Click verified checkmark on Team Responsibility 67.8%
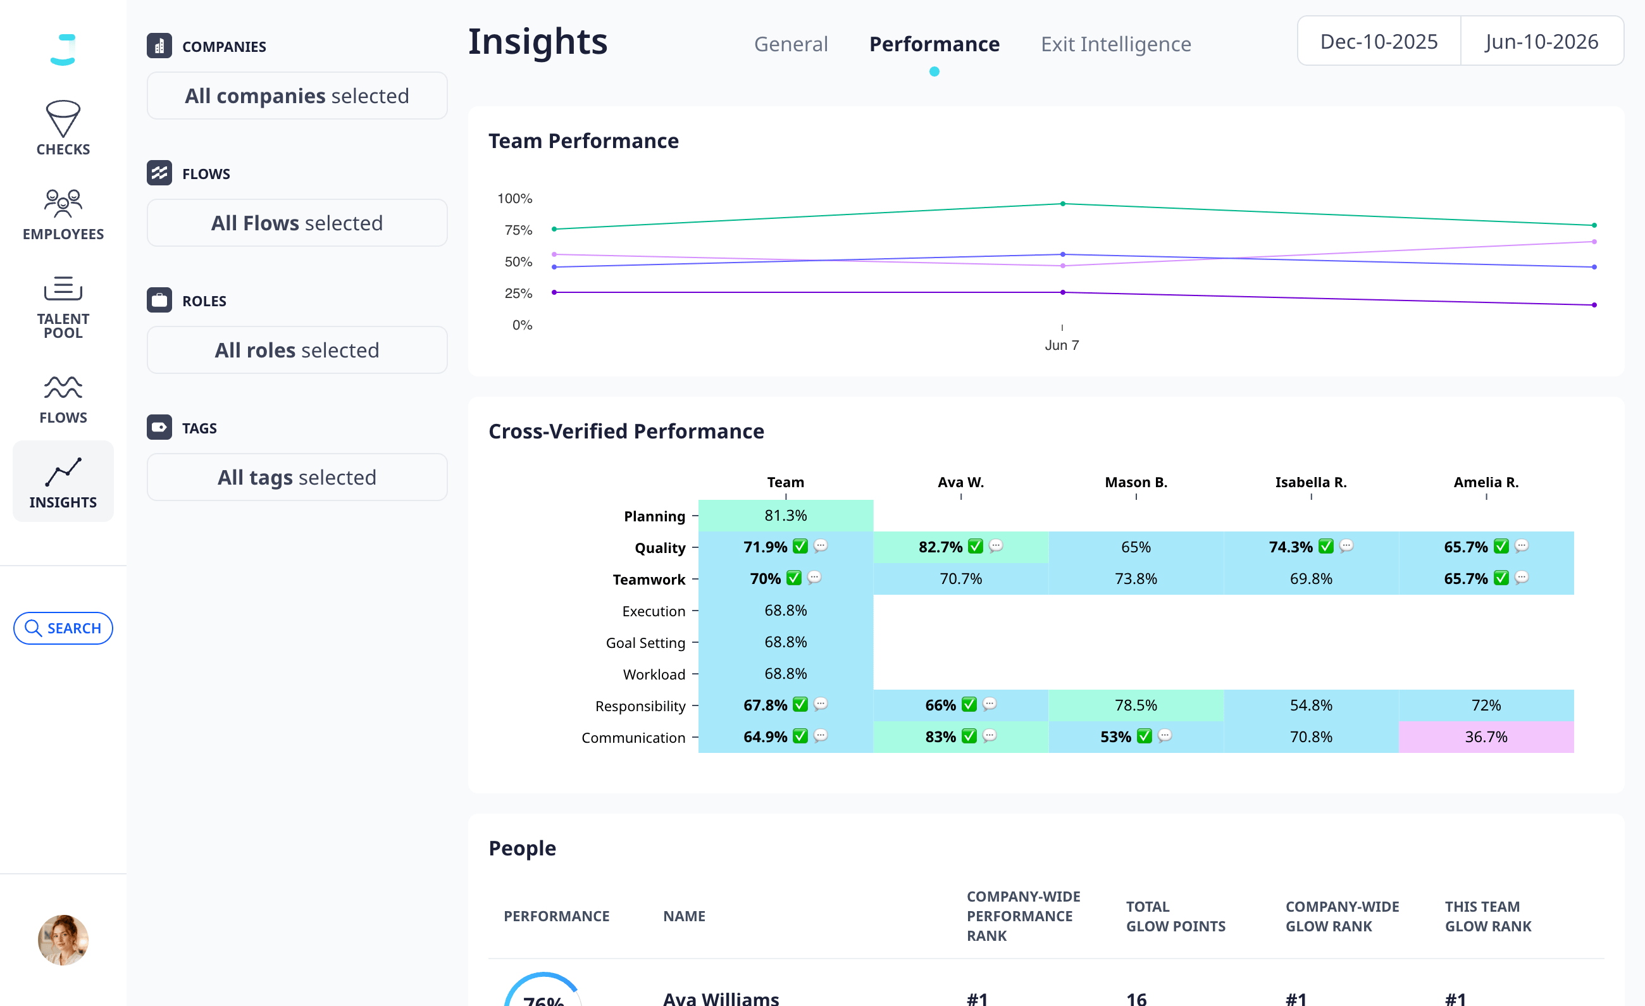Screen dimensions: 1645x1006 pyautogui.click(x=800, y=705)
